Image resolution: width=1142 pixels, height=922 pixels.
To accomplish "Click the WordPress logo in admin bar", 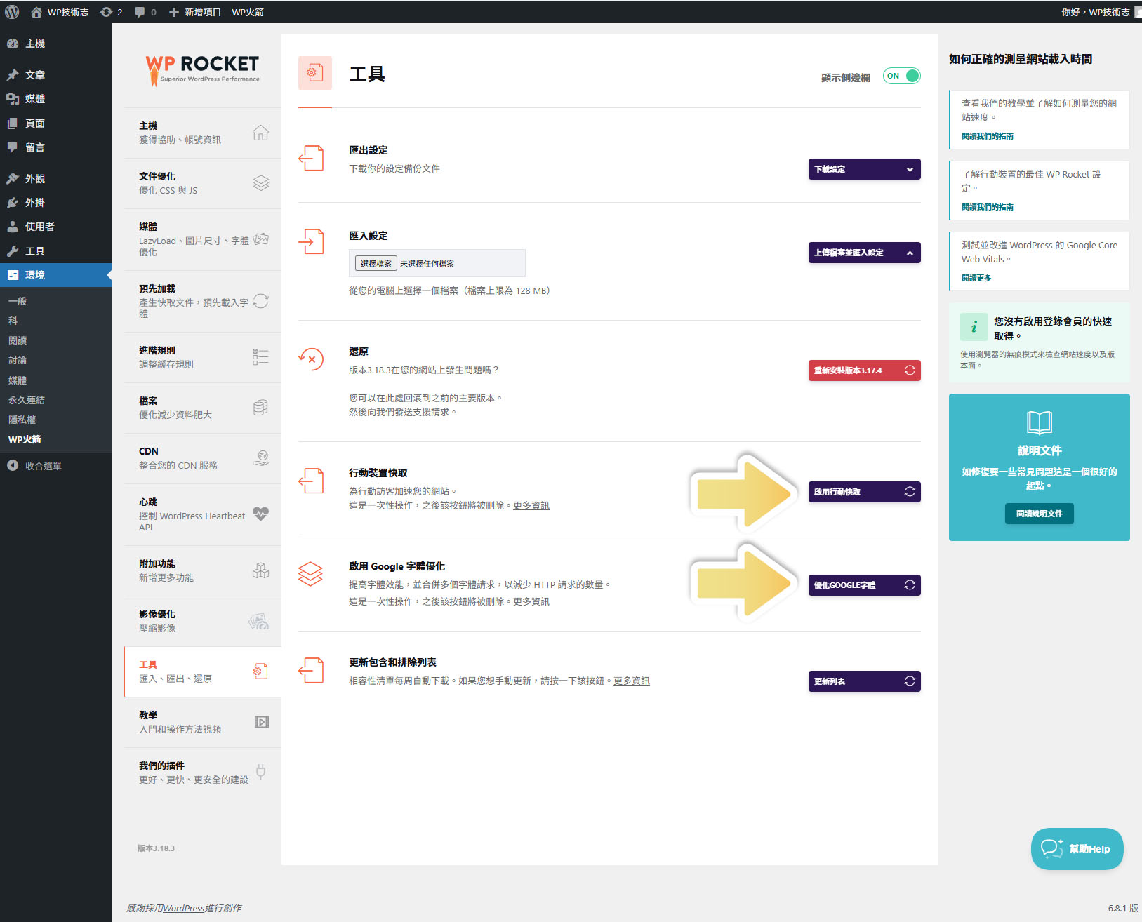I will tap(12, 12).
